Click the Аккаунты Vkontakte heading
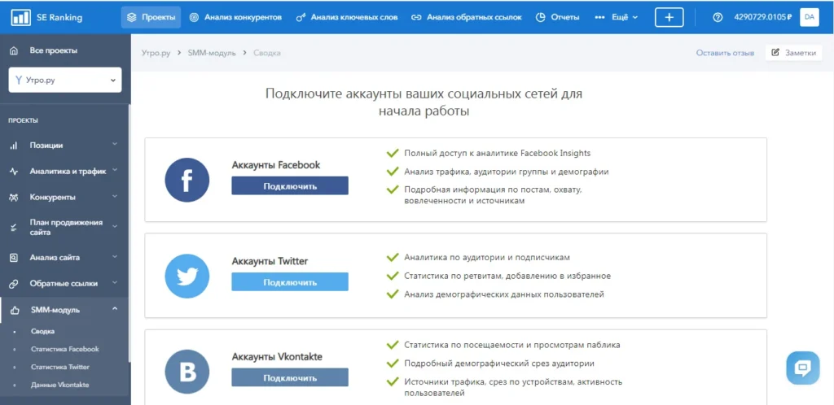Screen dimensions: 834x405 pyautogui.click(x=277, y=357)
